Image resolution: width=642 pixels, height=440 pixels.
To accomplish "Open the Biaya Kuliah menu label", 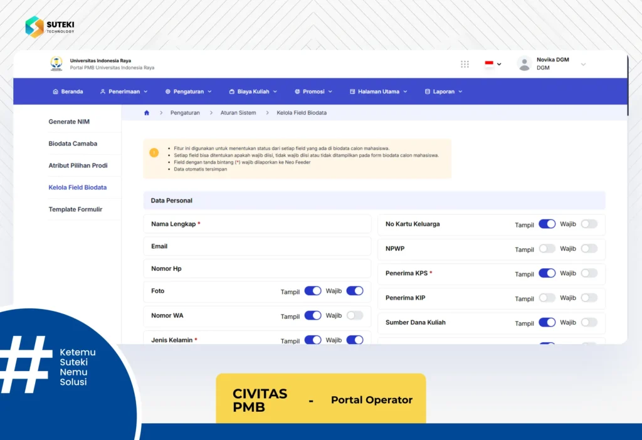I will tap(253, 92).
